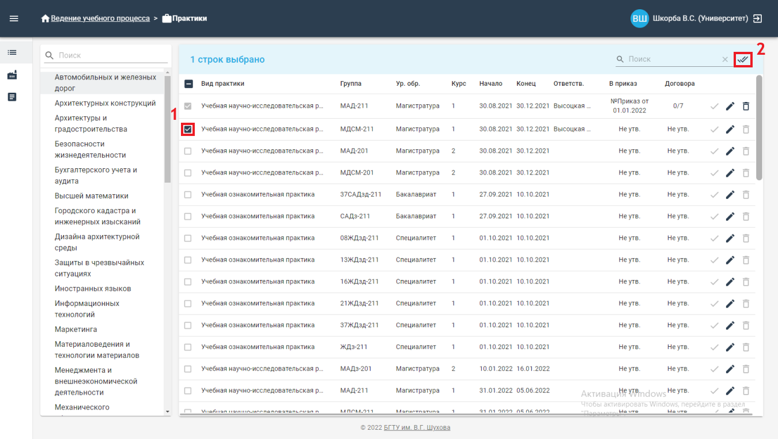Edit the 37САДзд-211 practice row
Screen dimensions: 778x439
730,195
